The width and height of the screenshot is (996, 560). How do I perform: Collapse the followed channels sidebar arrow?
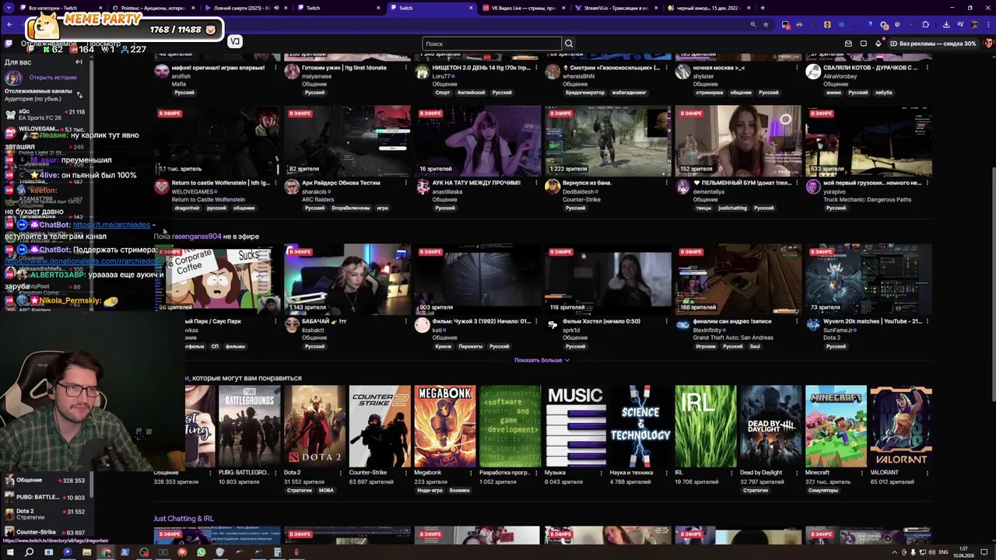click(x=79, y=62)
